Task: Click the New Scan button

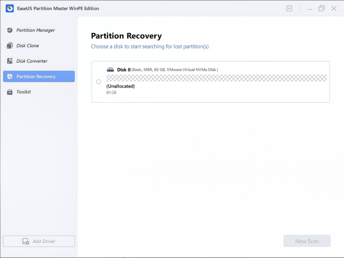Action: (x=307, y=241)
